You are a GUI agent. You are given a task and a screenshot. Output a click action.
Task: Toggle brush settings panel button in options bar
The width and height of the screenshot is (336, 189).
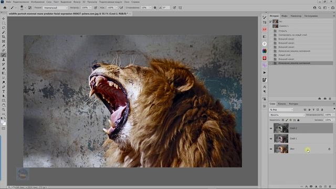coord(30,7)
